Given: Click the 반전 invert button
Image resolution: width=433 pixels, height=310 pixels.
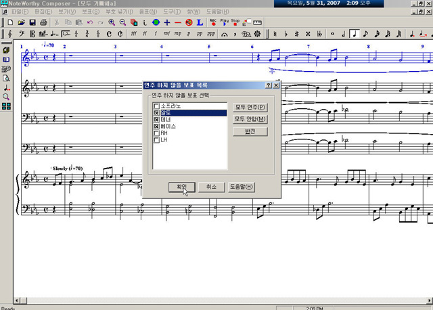Looking at the screenshot, I should click(x=250, y=131).
